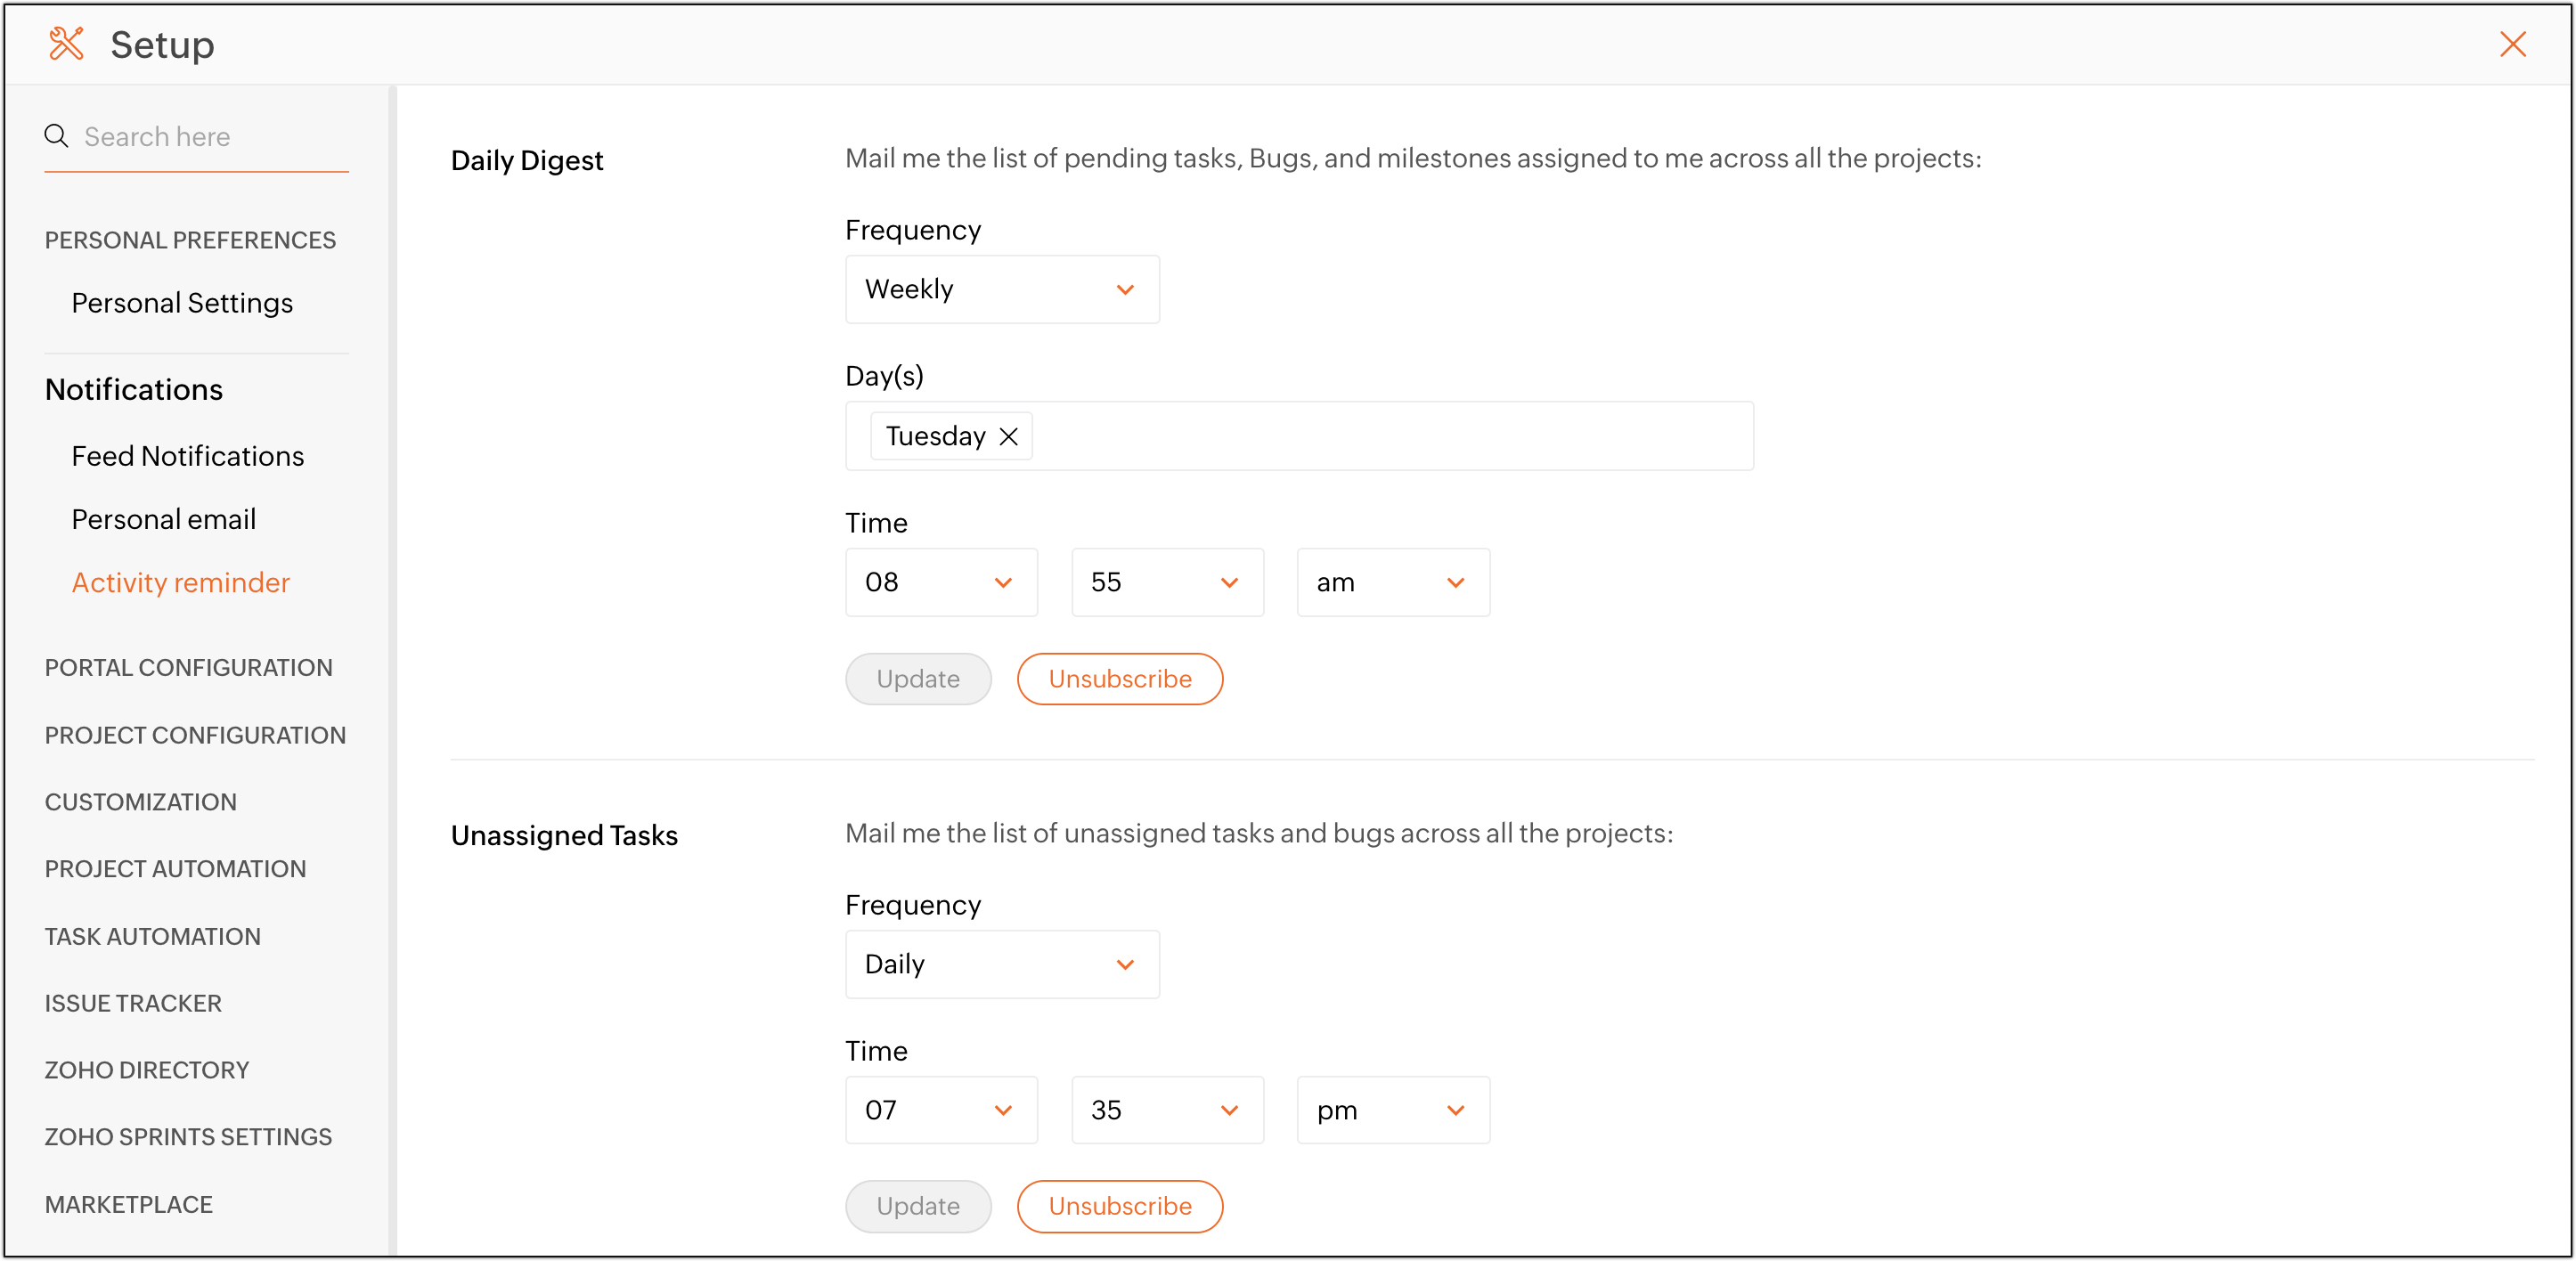Image resolution: width=2576 pixels, height=1261 pixels.
Task: Unsubscribe from Daily Digest emails
Action: [x=1119, y=680]
